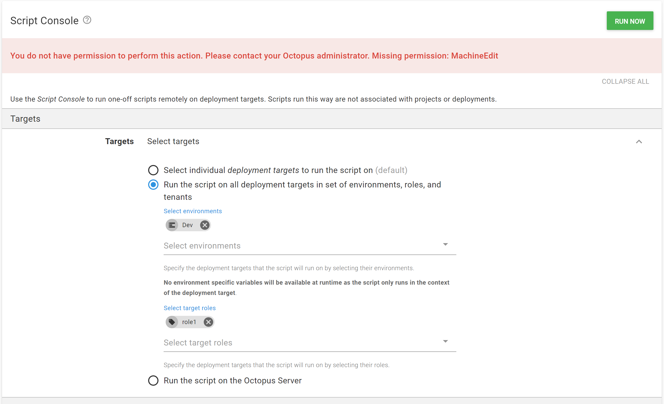Click the tag icon inside the role1 chip
The height and width of the screenshot is (404, 664).
pyautogui.click(x=172, y=322)
